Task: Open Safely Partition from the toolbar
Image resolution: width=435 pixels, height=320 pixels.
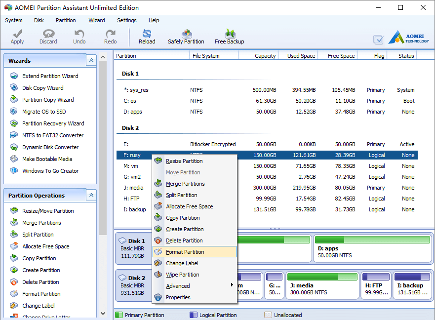Action: pos(186,37)
